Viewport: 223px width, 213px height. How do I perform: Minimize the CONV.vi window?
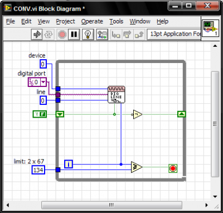[175, 6]
